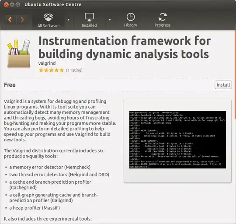Select the History label
This screenshot has width=236, height=224.
coord(131,25)
